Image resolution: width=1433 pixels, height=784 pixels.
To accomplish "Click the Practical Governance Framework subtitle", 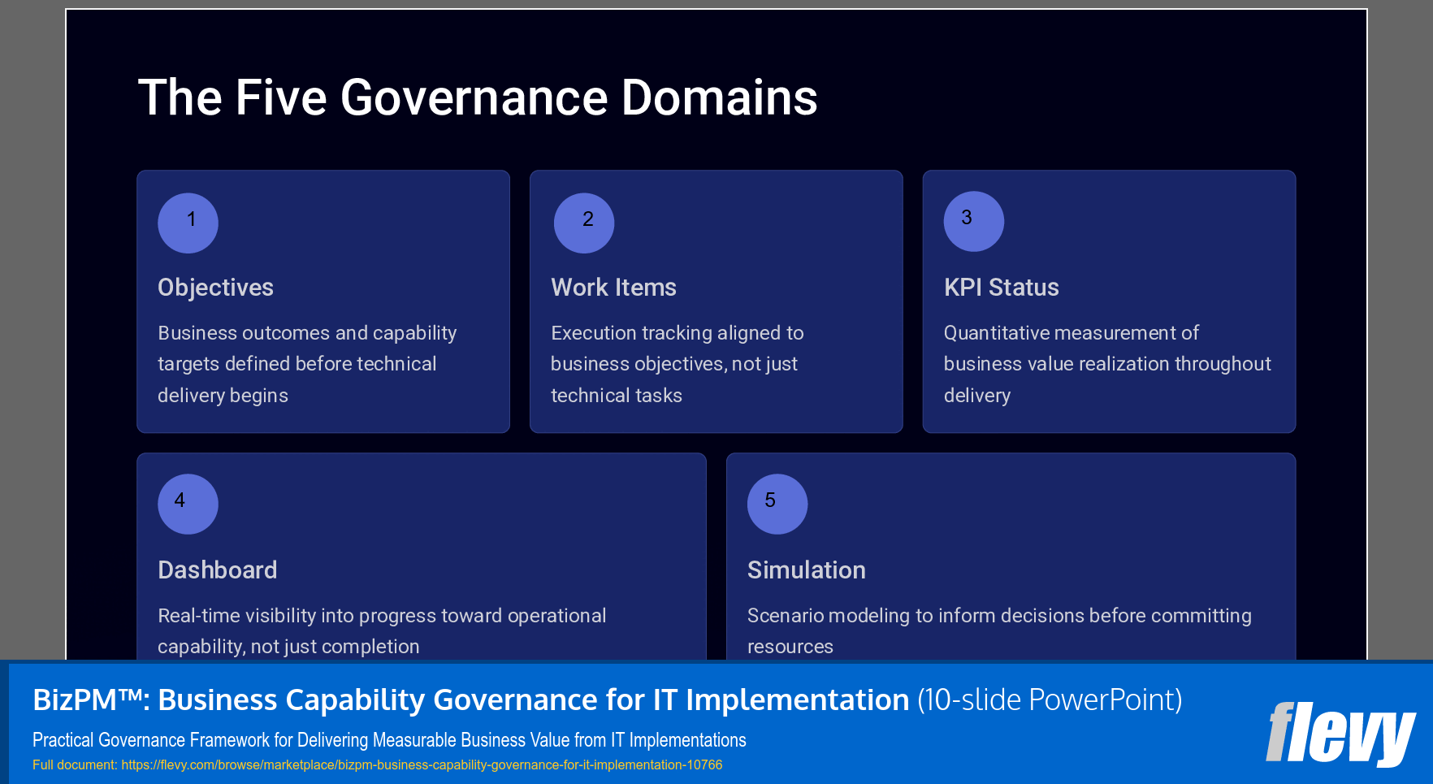I will (x=388, y=740).
